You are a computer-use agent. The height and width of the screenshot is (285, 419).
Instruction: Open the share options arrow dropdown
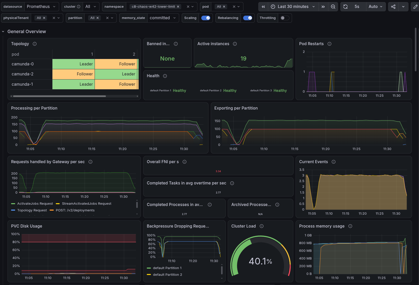click(x=403, y=7)
